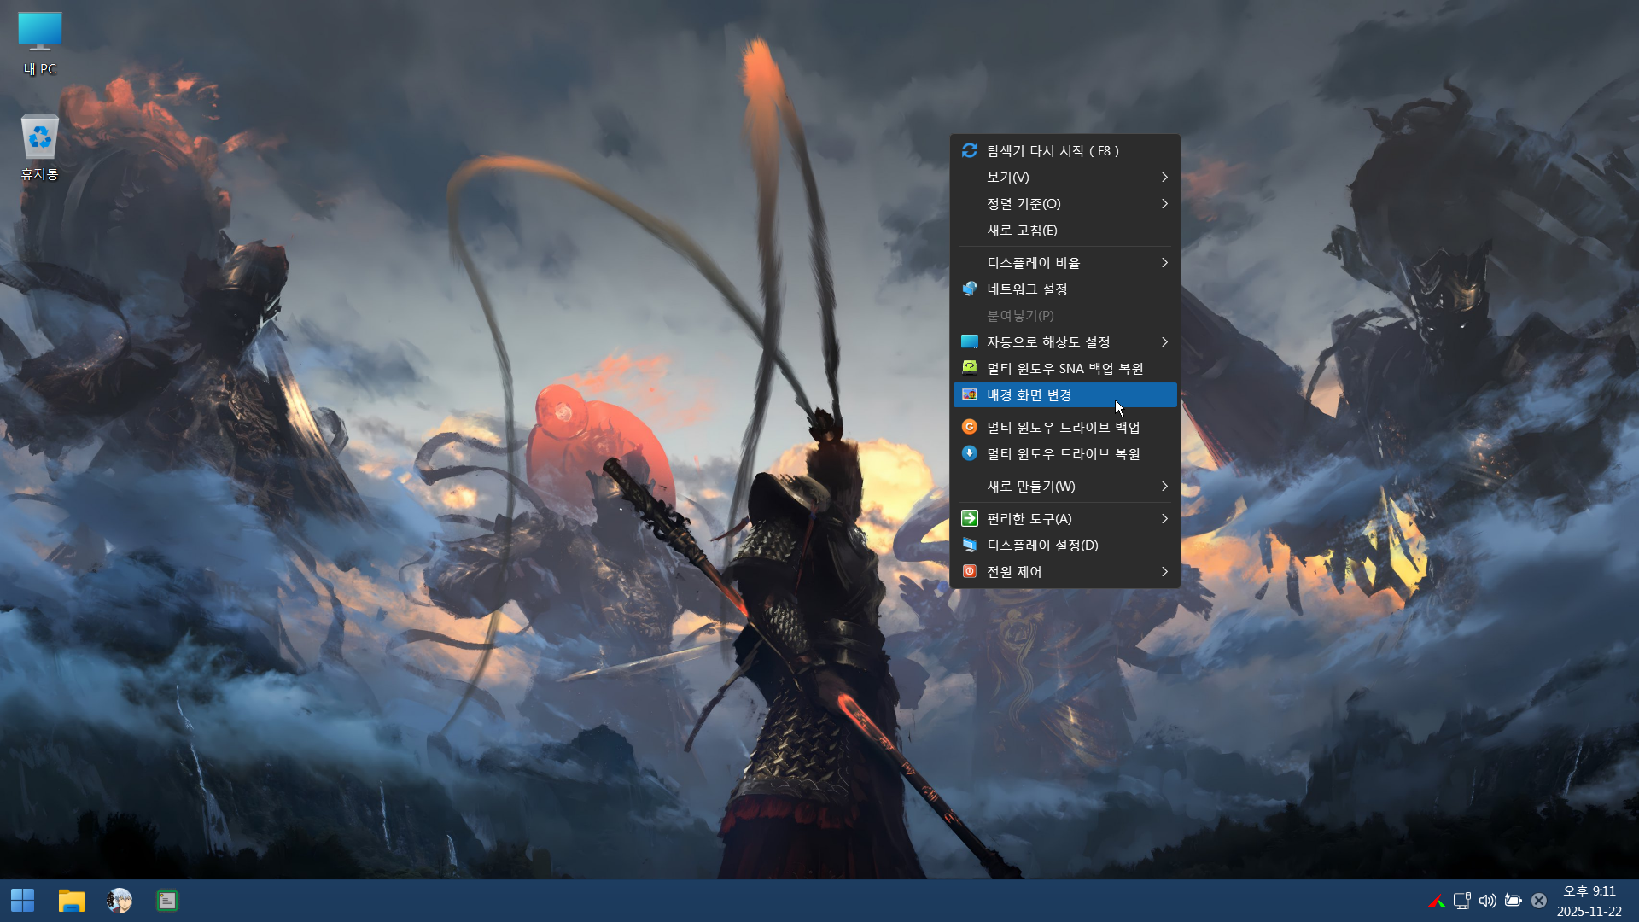Viewport: 1639px width, 922px height.
Task: Select 멀티 윈도우 드라이브 복원 entry
Action: 1062,453
